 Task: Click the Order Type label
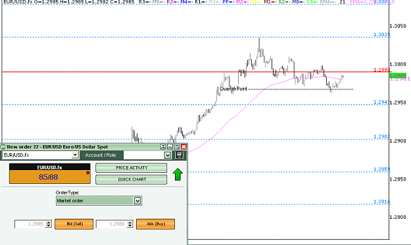tap(67, 192)
